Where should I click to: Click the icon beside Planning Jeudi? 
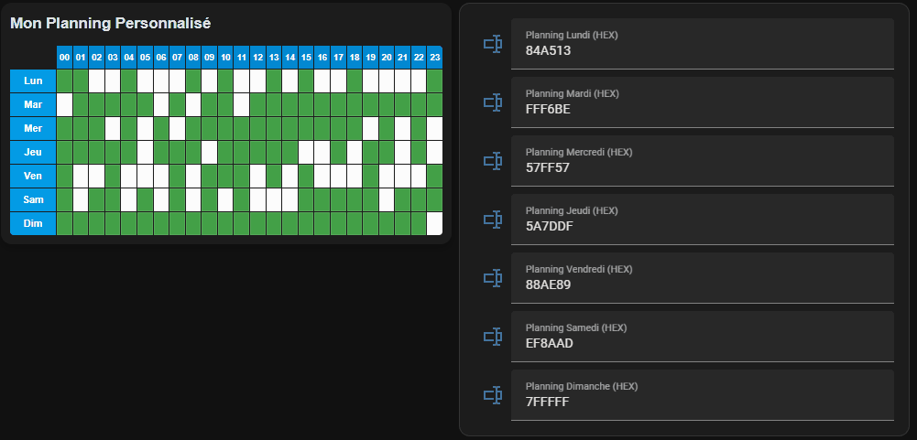pos(493,220)
